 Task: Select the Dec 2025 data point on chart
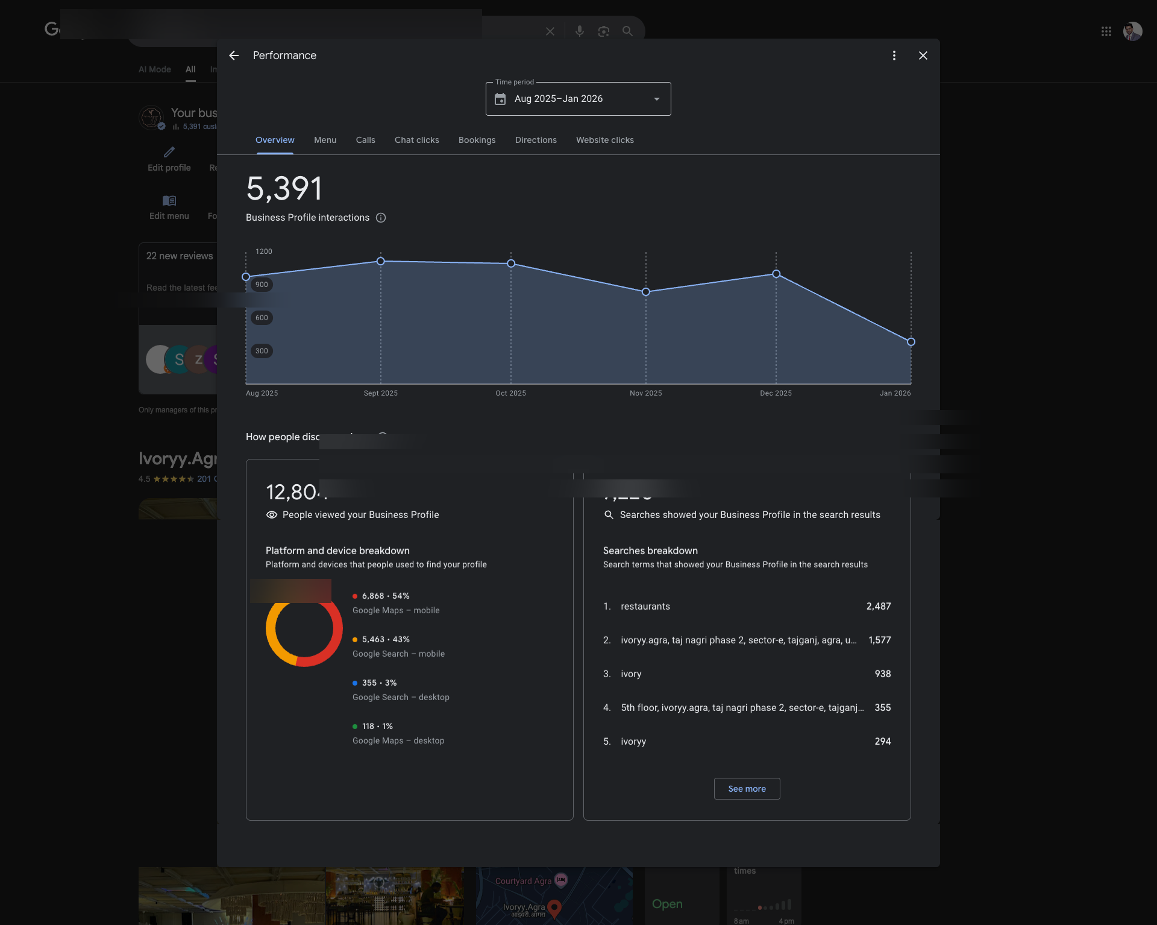pos(776,274)
